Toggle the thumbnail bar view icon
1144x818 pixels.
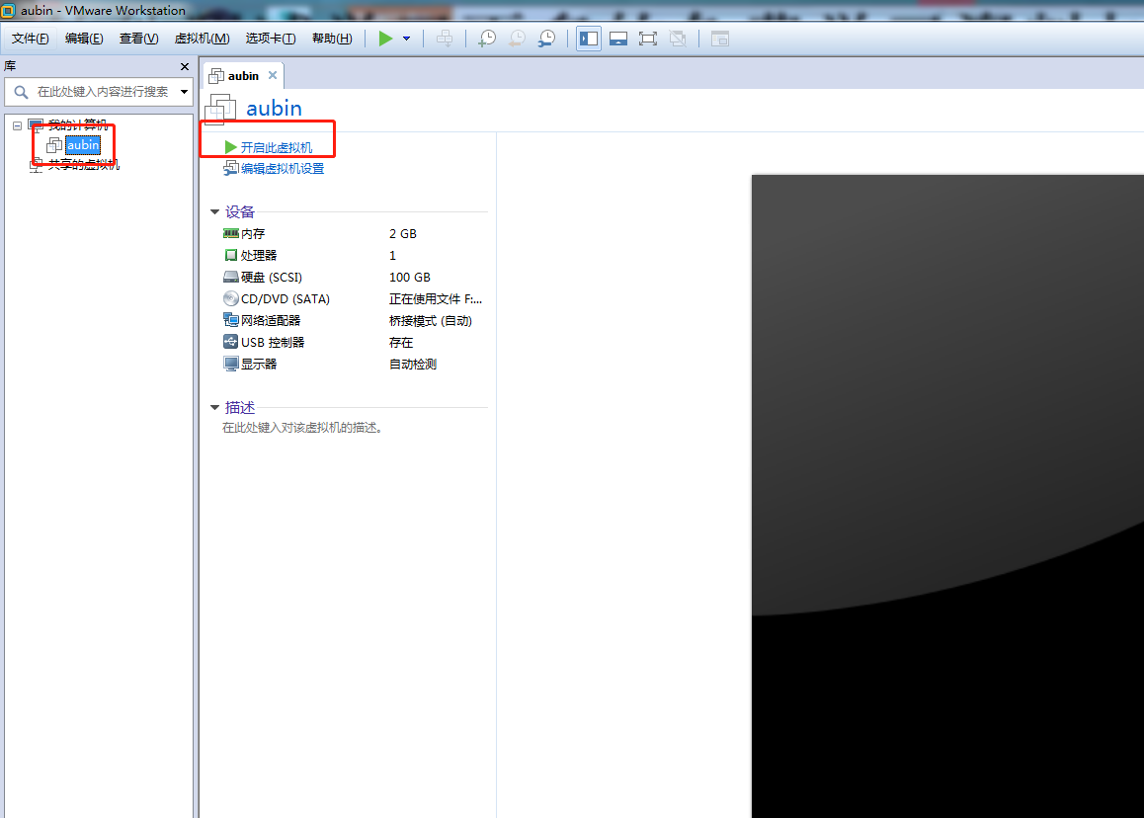coord(618,39)
